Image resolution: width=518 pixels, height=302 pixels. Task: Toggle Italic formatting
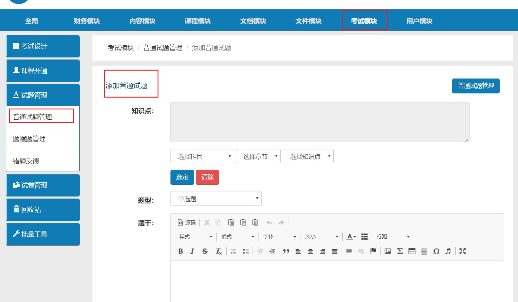coord(192,251)
